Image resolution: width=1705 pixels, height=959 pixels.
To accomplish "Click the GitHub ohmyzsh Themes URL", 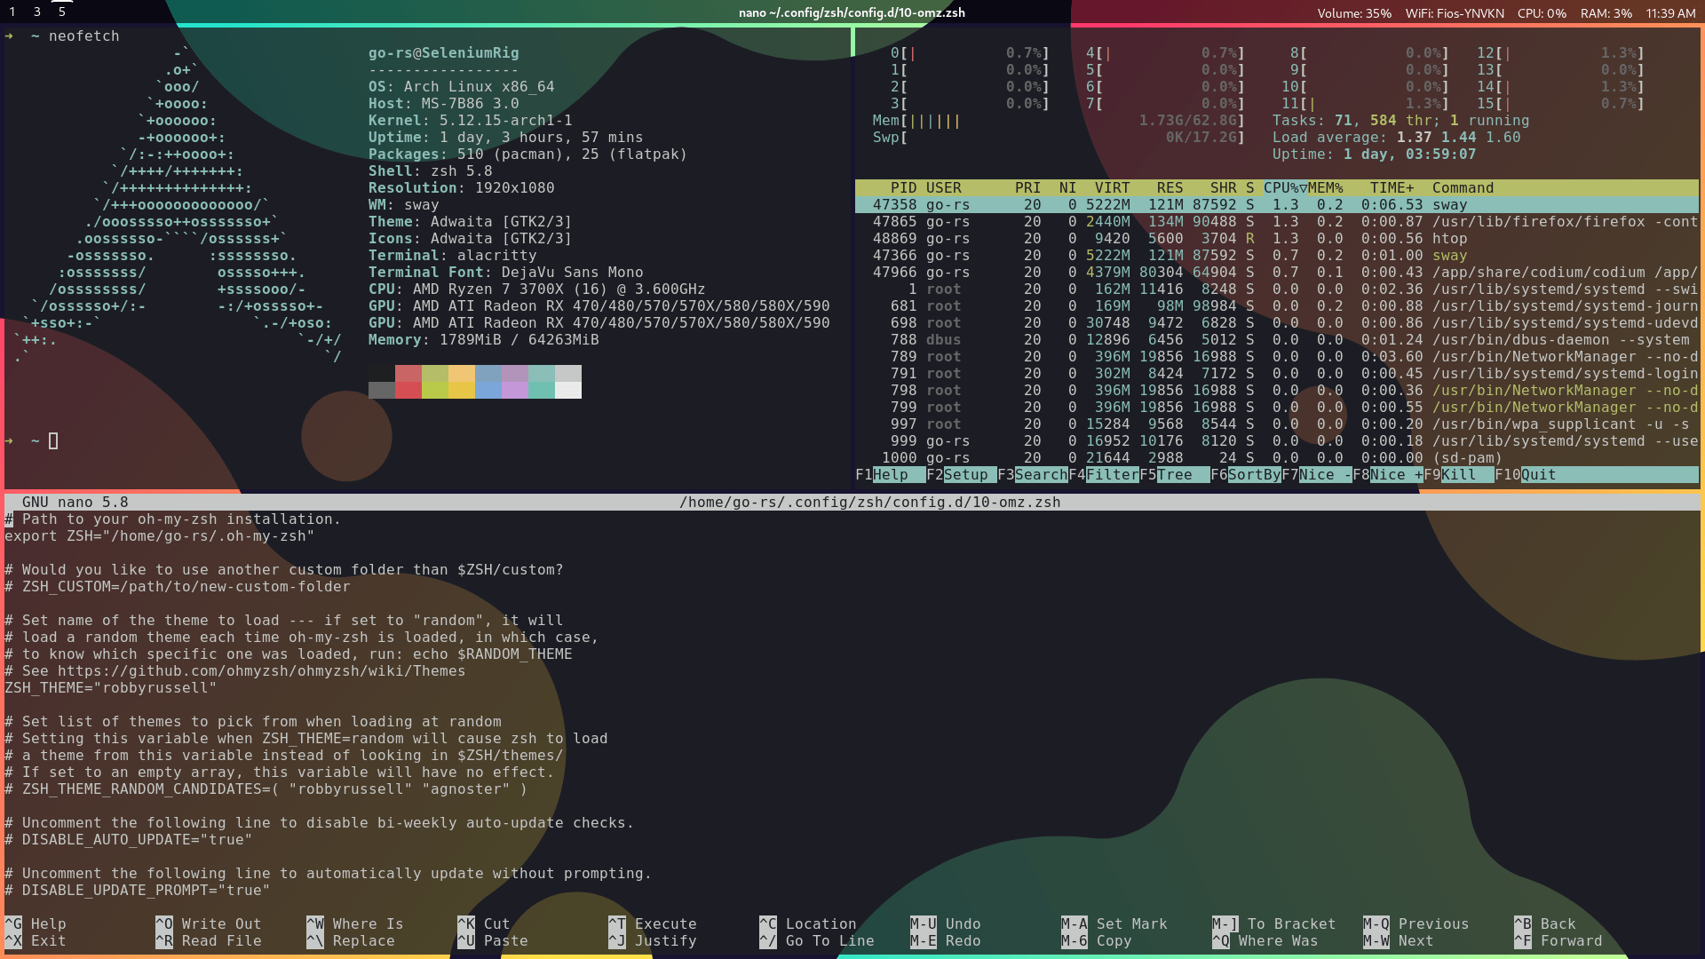I will tap(261, 671).
